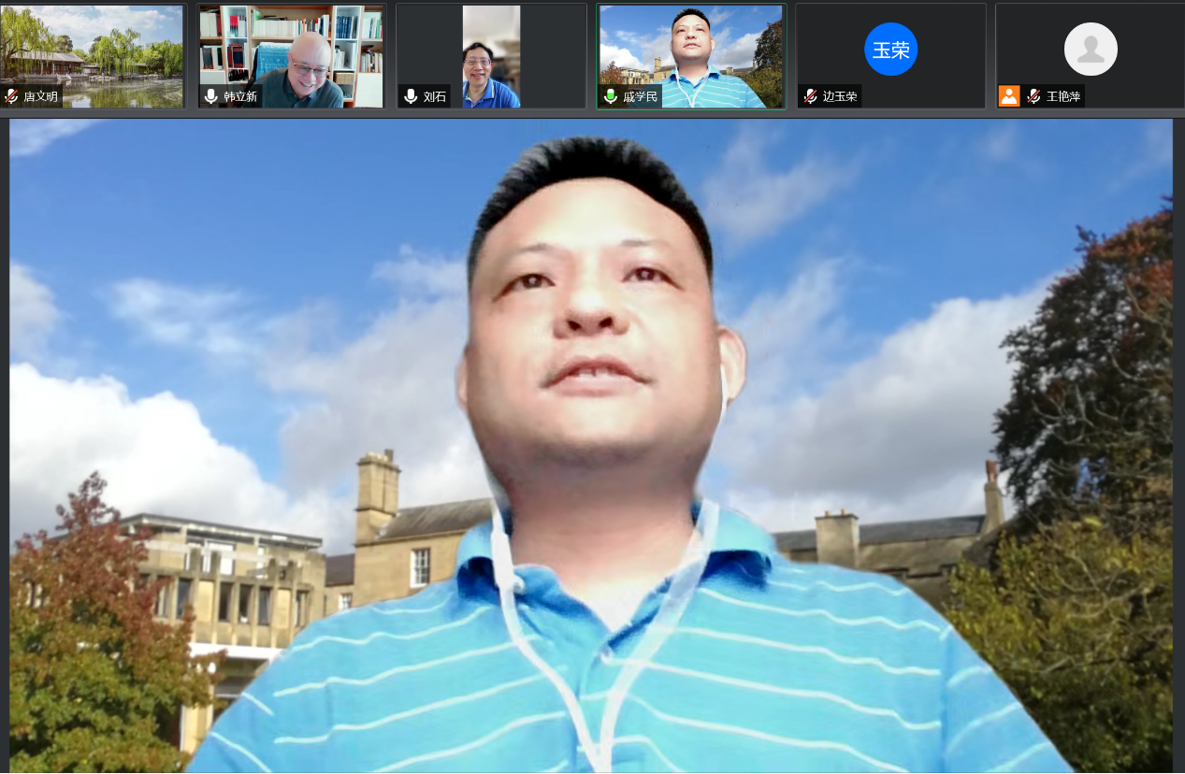Click the green active microphone icon beside 戚学民
This screenshot has height=774, width=1185.
[x=611, y=96]
